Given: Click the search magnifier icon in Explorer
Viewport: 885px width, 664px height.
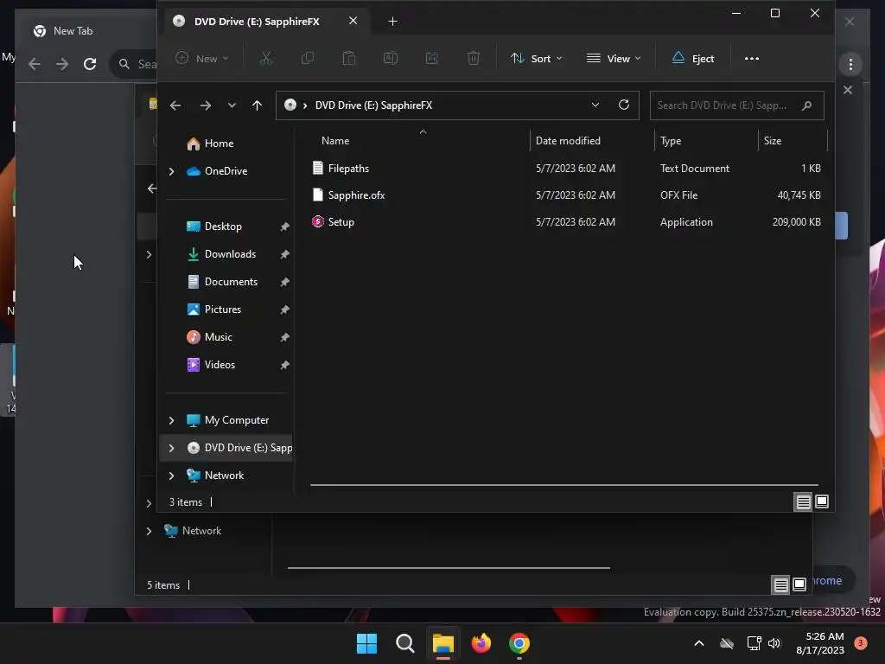Looking at the screenshot, I should point(806,105).
